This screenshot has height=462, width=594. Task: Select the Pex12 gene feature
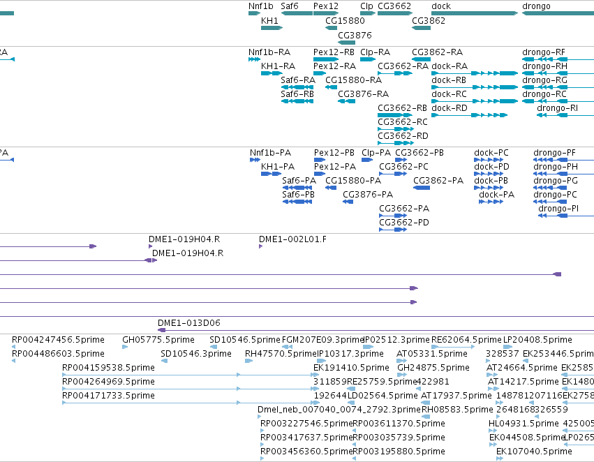click(x=326, y=14)
